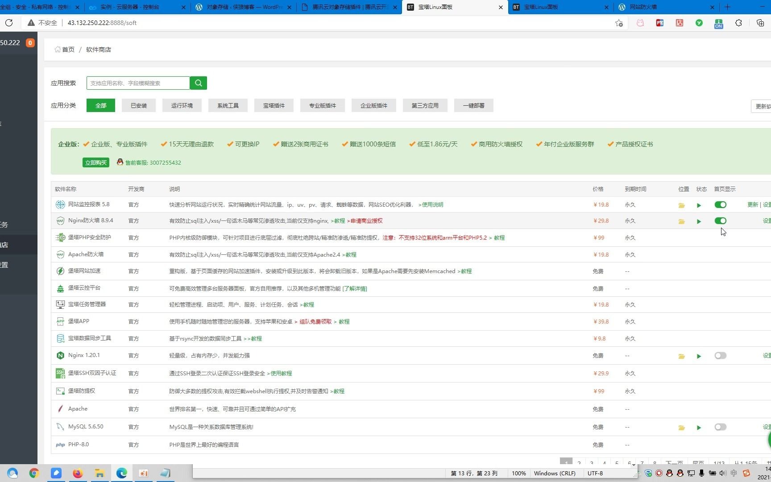Open folder location for MySQL 5.6.50

(x=681, y=428)
